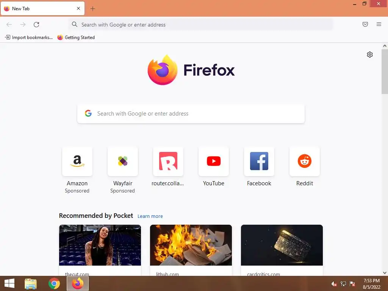This screenshot has height=291, width=388.
Task: Click cardcritics.com source text
Action: [264, 274]
